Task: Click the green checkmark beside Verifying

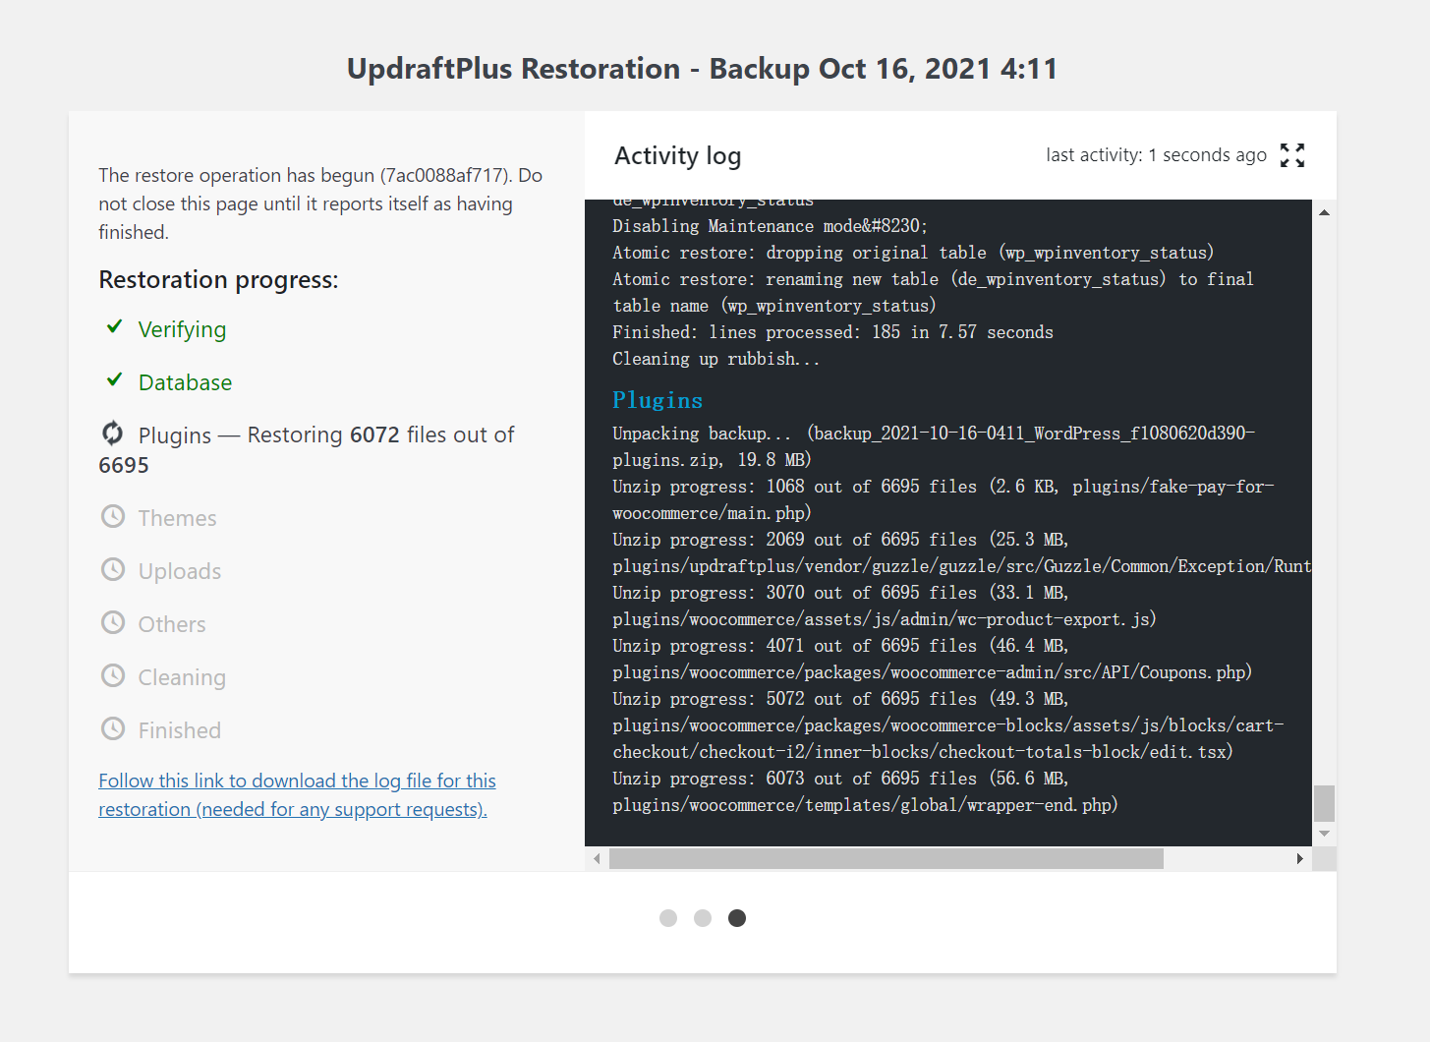Action: pyautogui.click(x=115, y=326)
